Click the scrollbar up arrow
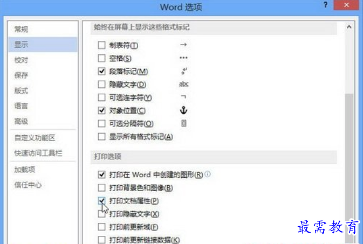Screen dimensions: 363x244 coord(349,27)
